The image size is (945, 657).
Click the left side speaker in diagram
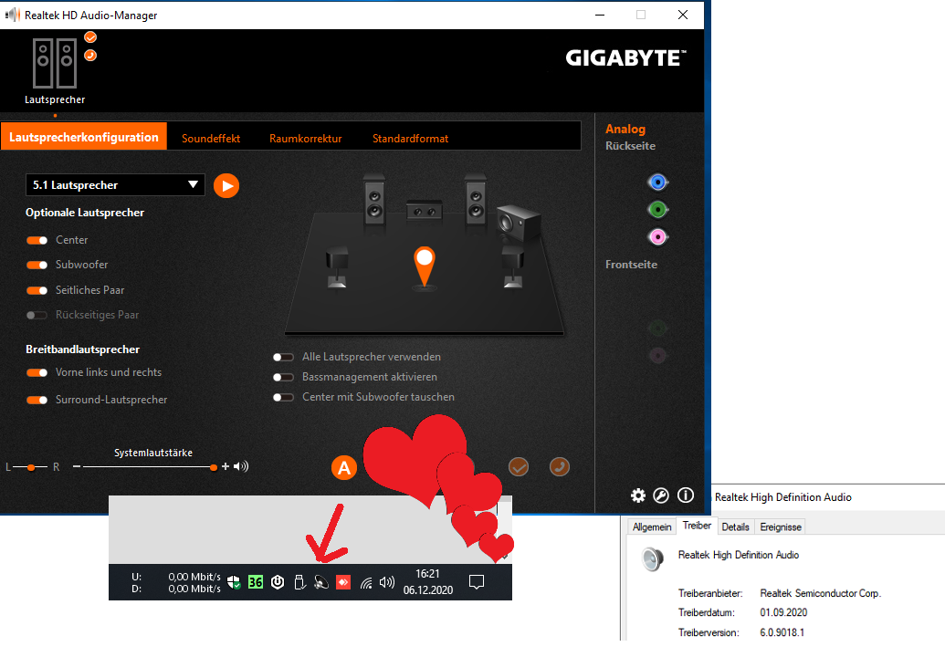pos(337,267)
